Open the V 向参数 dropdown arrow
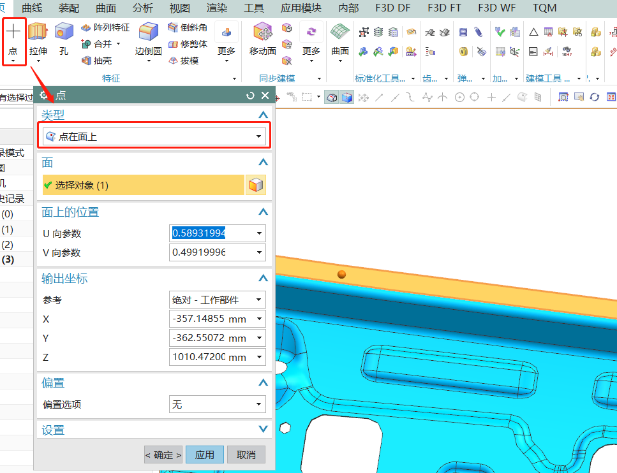The height and width of the screenshot is (473, 617). click(x=259, y=252)
